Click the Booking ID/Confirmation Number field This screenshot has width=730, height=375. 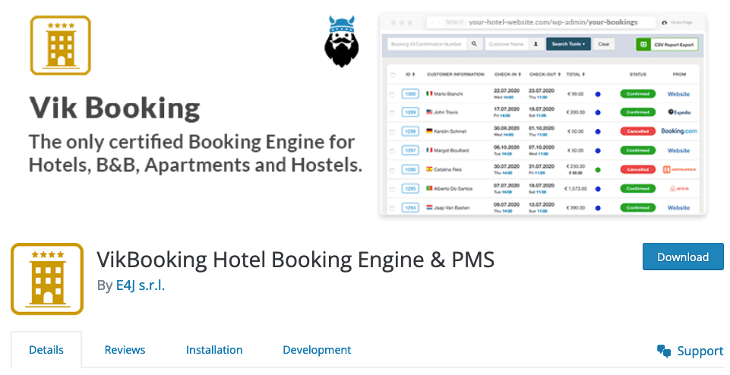[x=427, y=44]
